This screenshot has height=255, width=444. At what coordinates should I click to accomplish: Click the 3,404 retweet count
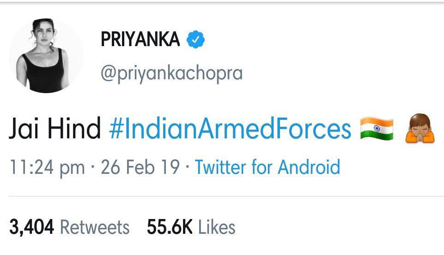pos(31,227)
